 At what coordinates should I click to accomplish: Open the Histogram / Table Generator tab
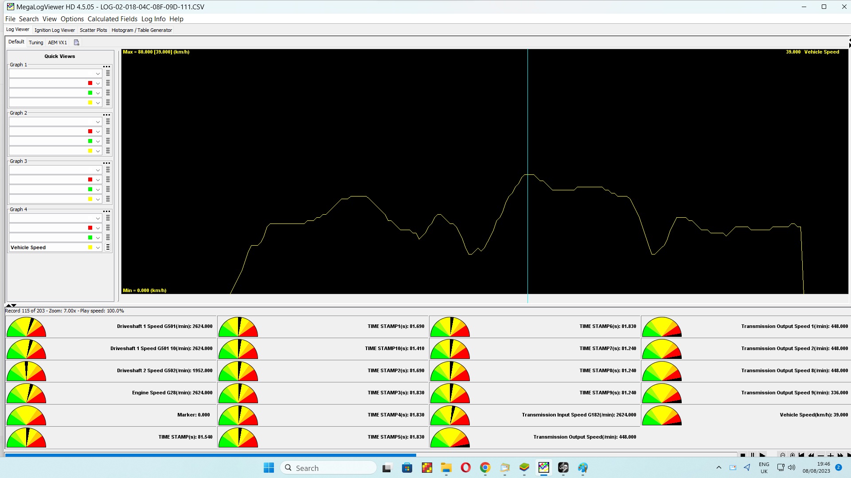pos(141,30)
